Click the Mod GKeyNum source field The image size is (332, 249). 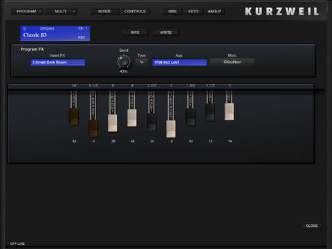pos(232,62)
